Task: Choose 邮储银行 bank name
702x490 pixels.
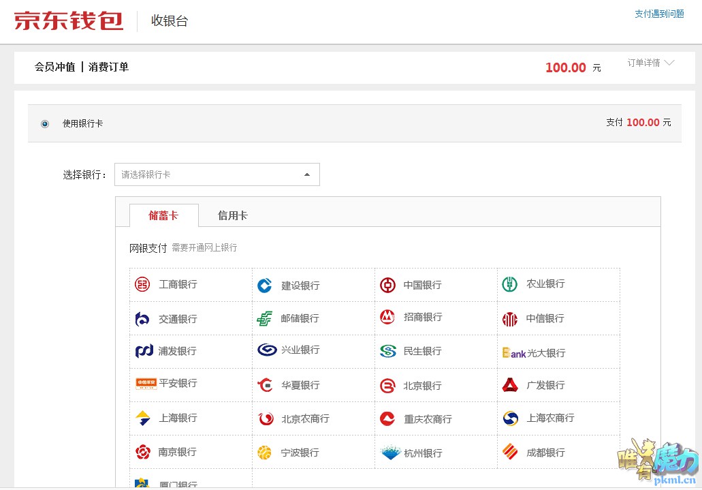Action: point(300,318)
